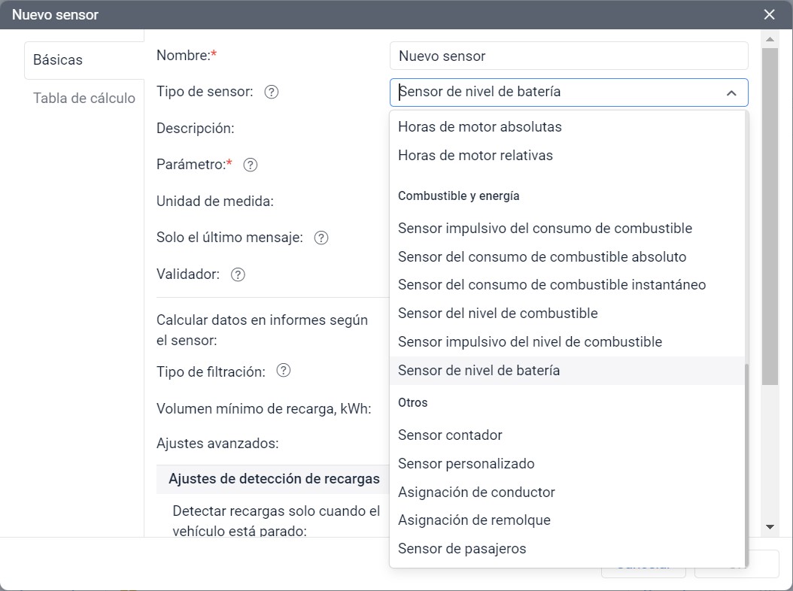The width and height of the screenshot is (793, 591).
Task: Select Horas de motor relativas option
Action: click(x=475, y=156)
